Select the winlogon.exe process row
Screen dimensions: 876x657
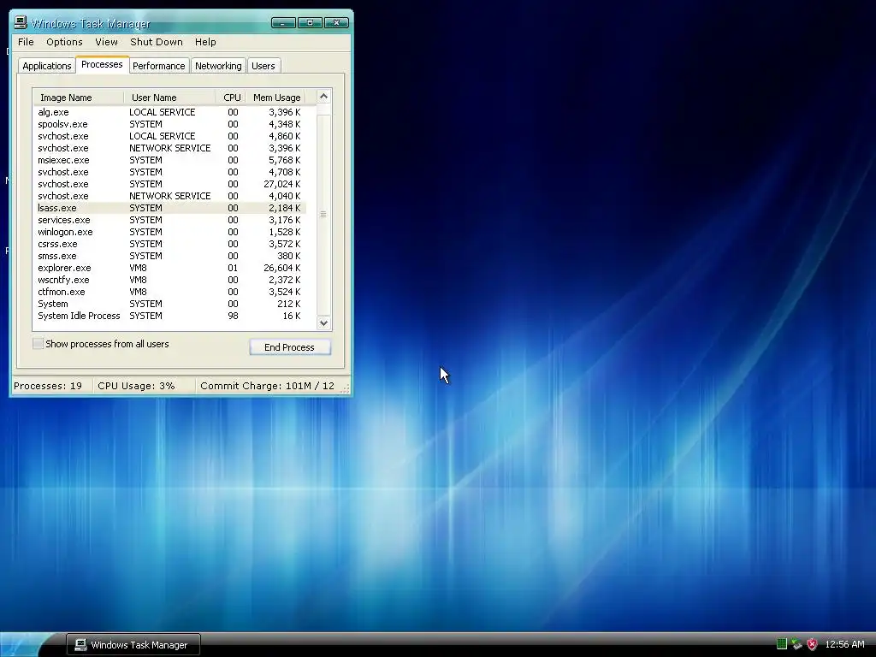coord(170,232)
